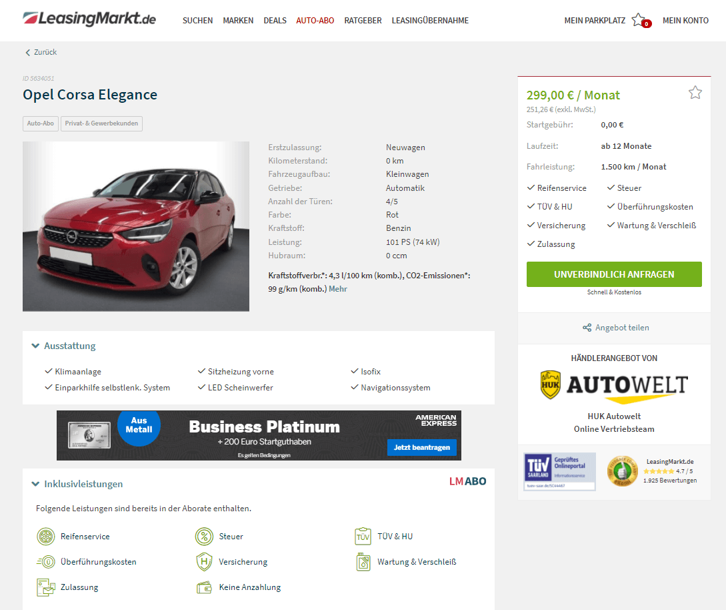This screenshot has height=610, width=726.
Task: Open the Business Platinum ad banner
Action: pyautogui.click(x=259, y=435)
